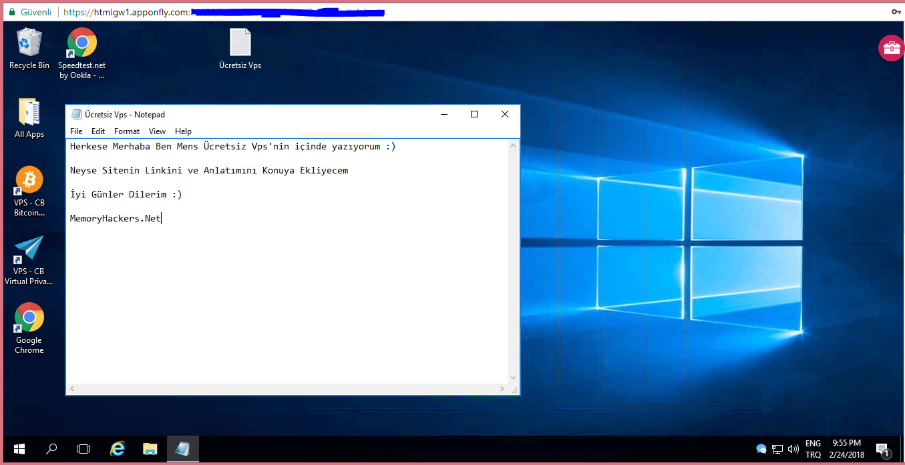This screenshot has width=905, height=465.
Task: Click the vertical scrollbar up arrow in Notepad
Action: click(x=514, y=145)
